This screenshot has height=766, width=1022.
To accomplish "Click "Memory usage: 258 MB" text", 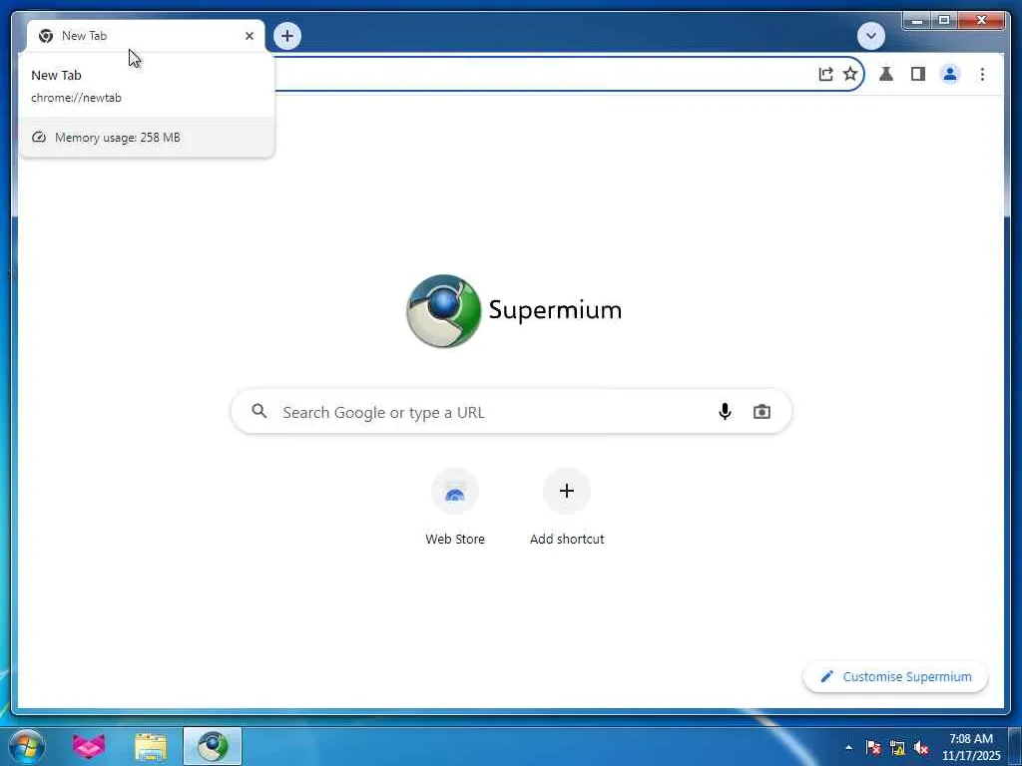I will (x=118, y=138).
